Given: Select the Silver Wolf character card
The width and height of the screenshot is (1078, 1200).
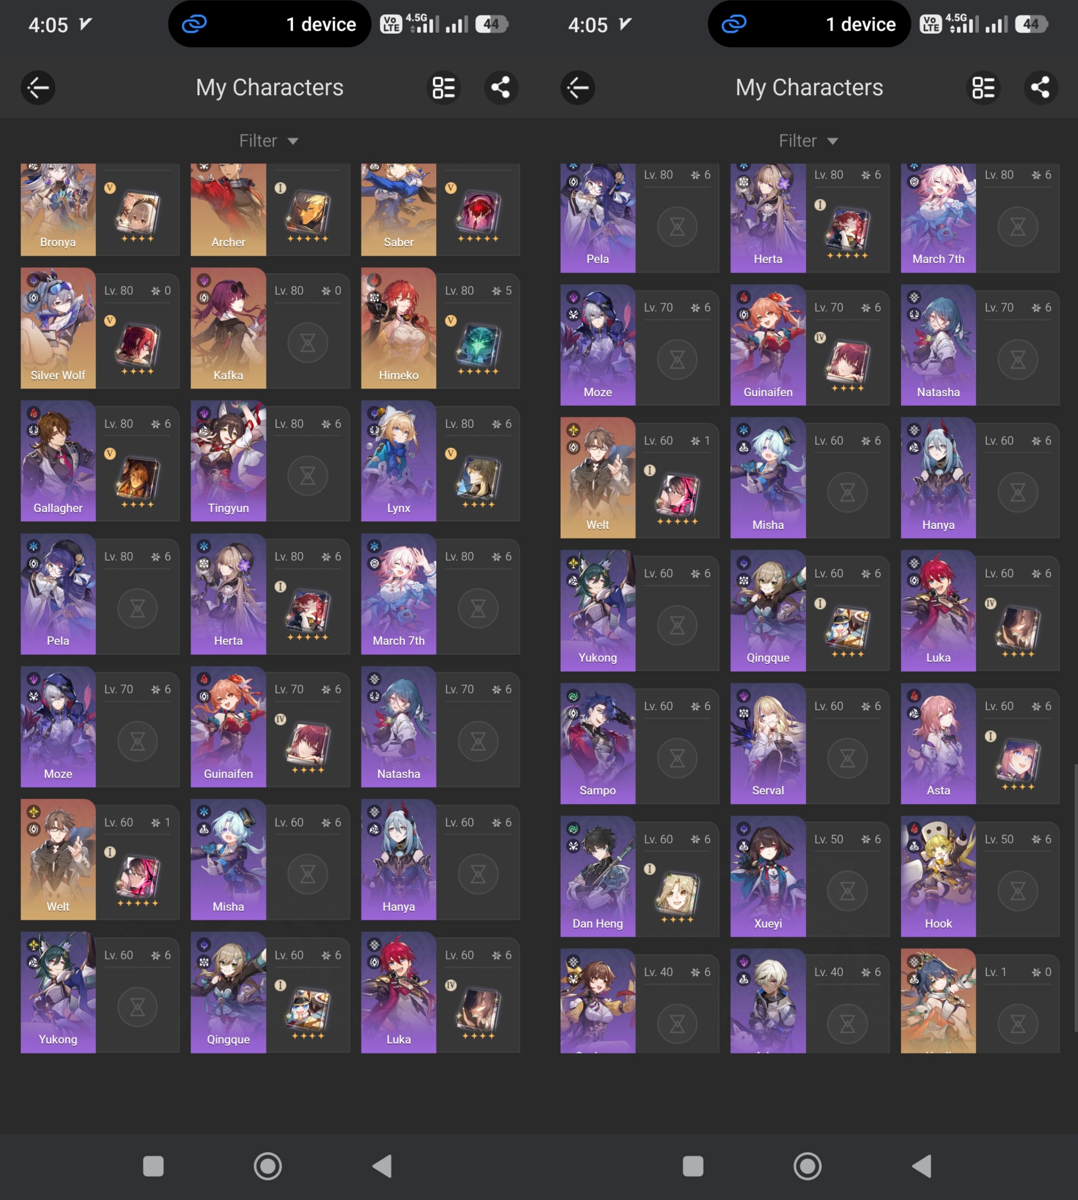Looking at the screenshot, I should (x=58, y=328).
